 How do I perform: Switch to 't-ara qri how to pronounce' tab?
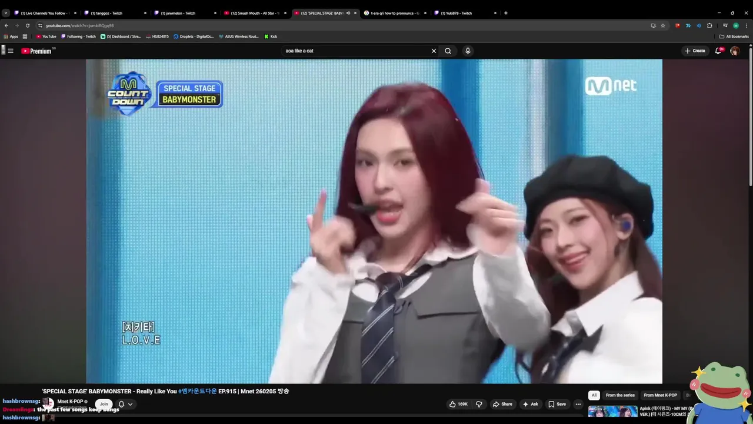(x=395, y=13)
